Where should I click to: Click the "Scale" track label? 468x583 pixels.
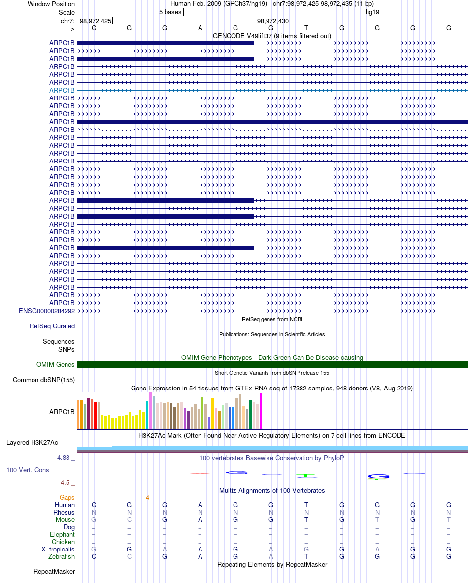(x=67, y=12)
